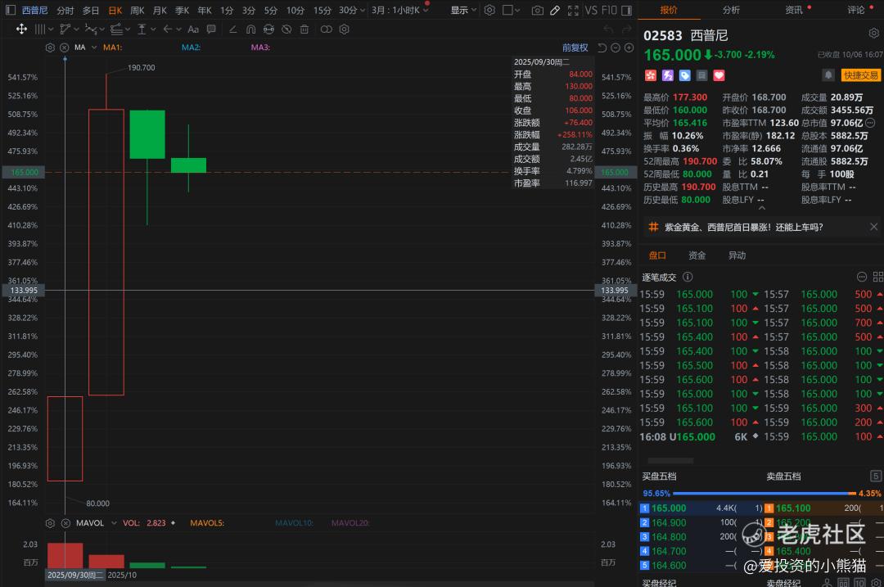The image size is (884, 587).
Task: Open MA indicator settings gear
Action: [50, 48]
